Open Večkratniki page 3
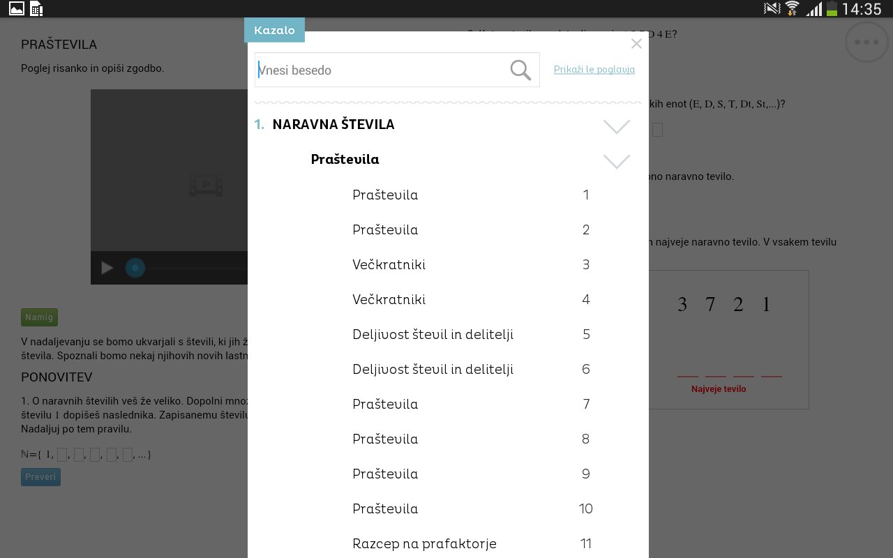The width and height of the screenshot is (893, 558). pos(389,264)
